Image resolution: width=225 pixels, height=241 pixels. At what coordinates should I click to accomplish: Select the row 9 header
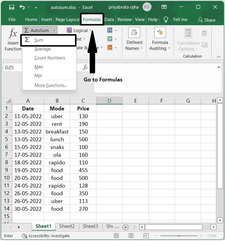7,170
